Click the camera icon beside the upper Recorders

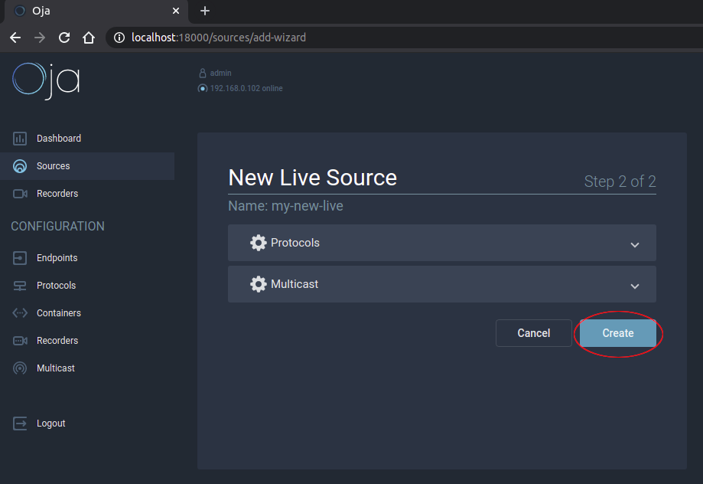[x=20, y=194]
